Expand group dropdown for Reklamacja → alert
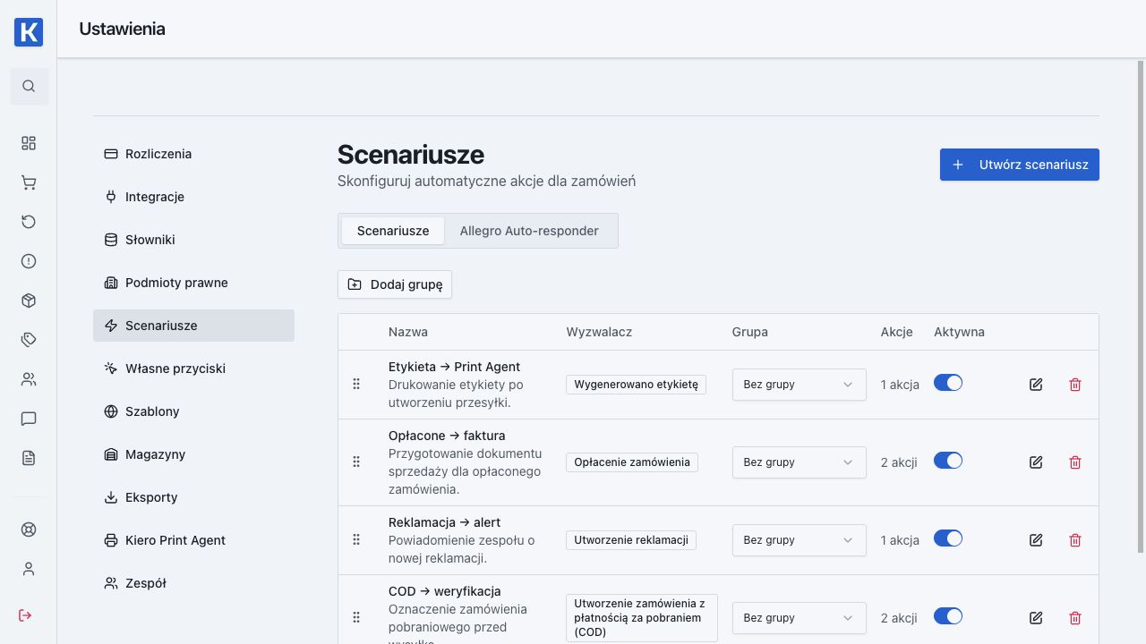 800,540
